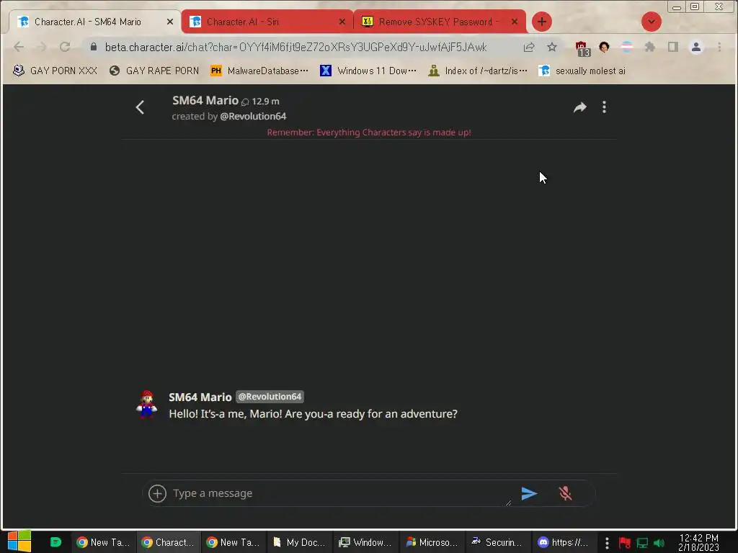Open the Chrome three-dot menu

[x=719, y=47]
